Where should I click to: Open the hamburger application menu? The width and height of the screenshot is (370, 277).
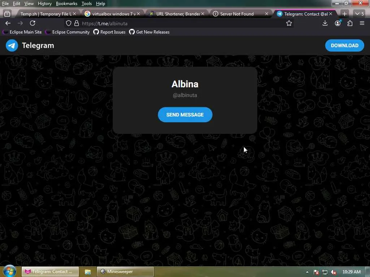[x=362, y=23]
